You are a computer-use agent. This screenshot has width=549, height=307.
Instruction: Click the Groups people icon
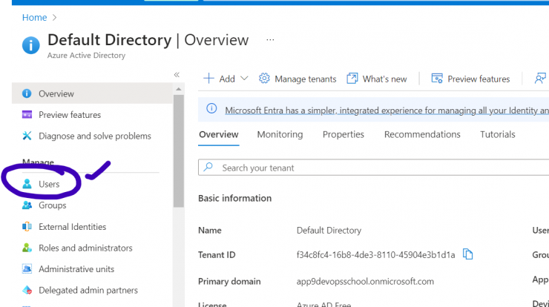tap(27, 205)
